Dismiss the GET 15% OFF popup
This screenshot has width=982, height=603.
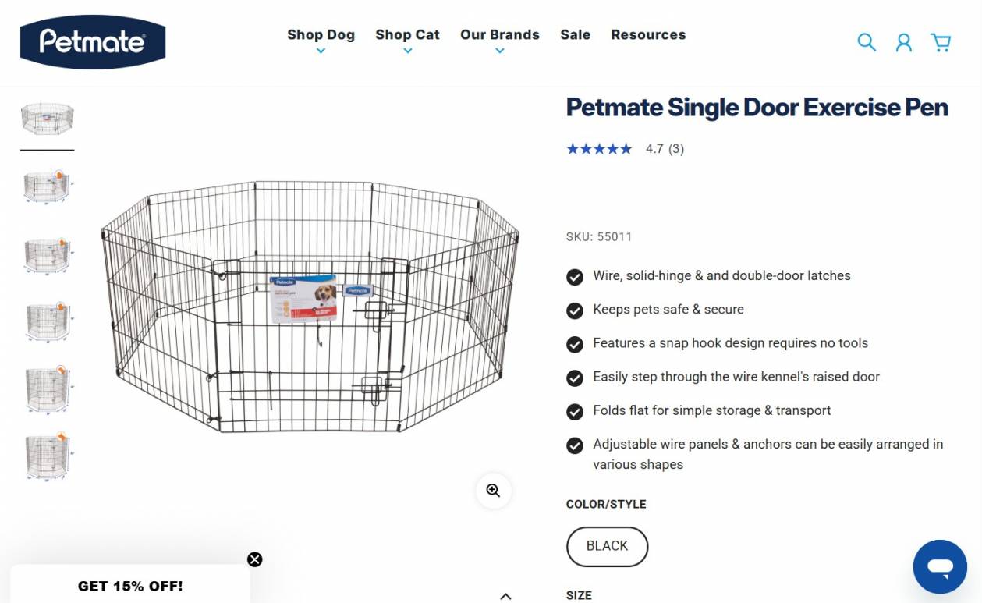click(x=254, y=559)
